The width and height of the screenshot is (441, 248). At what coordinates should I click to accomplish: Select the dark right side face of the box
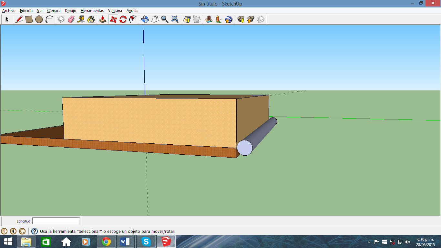click(x=253, y=118)
